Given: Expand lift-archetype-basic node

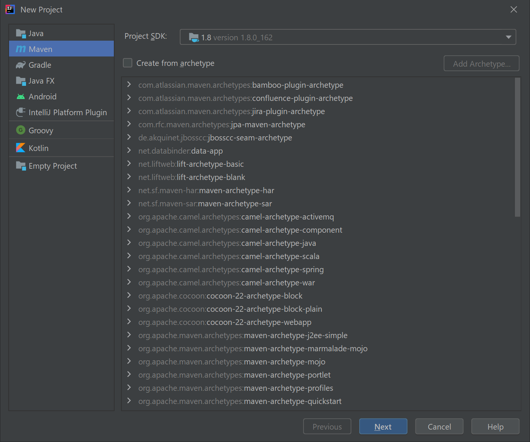Looking at the screenshot, I should (129, 164).
